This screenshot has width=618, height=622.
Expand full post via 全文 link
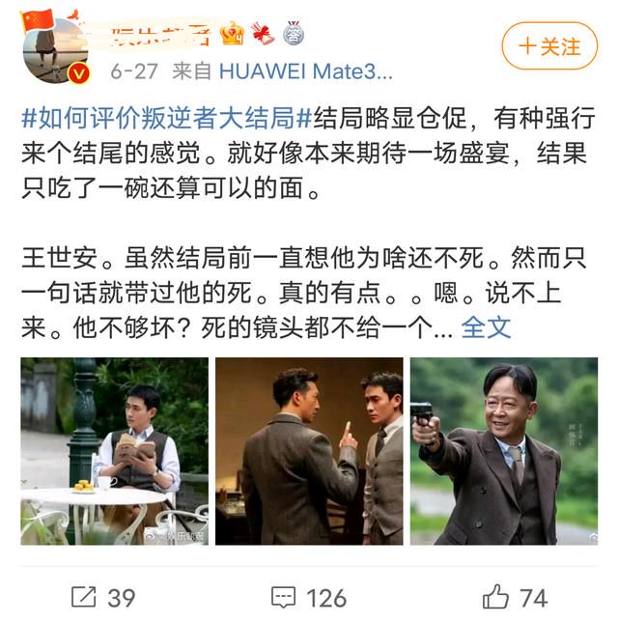(x=486, y=327)
